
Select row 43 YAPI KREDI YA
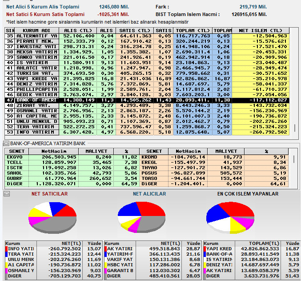147,79
